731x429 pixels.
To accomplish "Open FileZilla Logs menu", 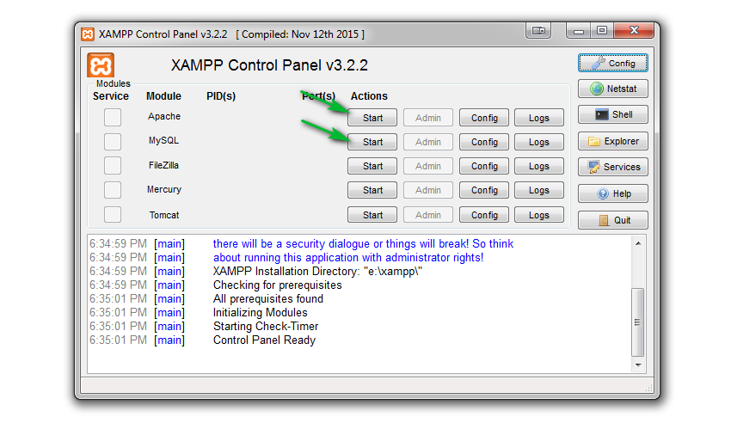I will pos(539,166).
